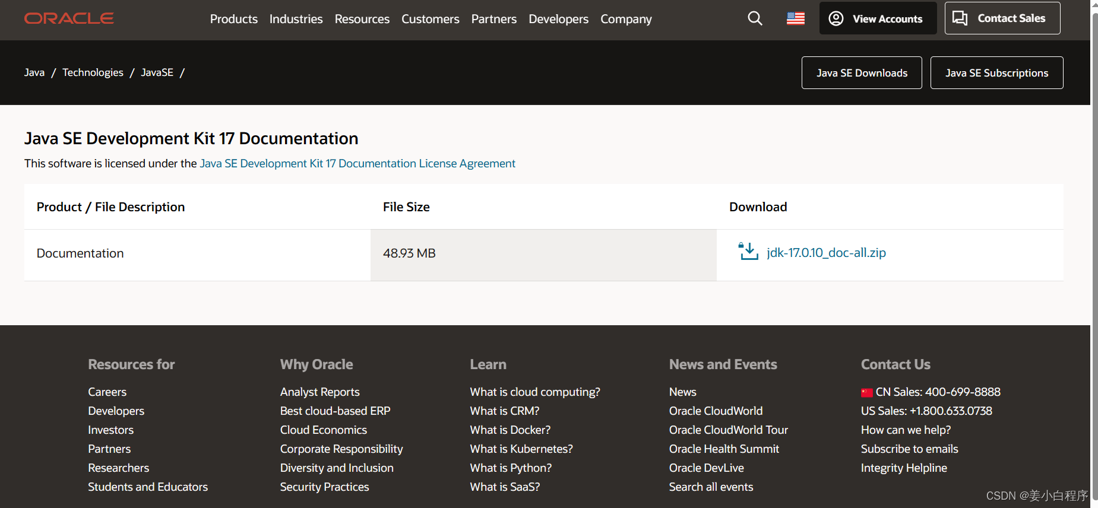
Task: Open How can we help? link
Action: [x=906, y=430]
